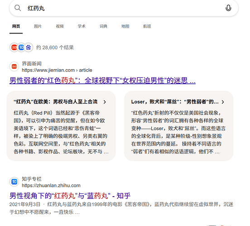Click into the search box containing 红药丸
Screen dimensions: 250x226
point(124,8)
